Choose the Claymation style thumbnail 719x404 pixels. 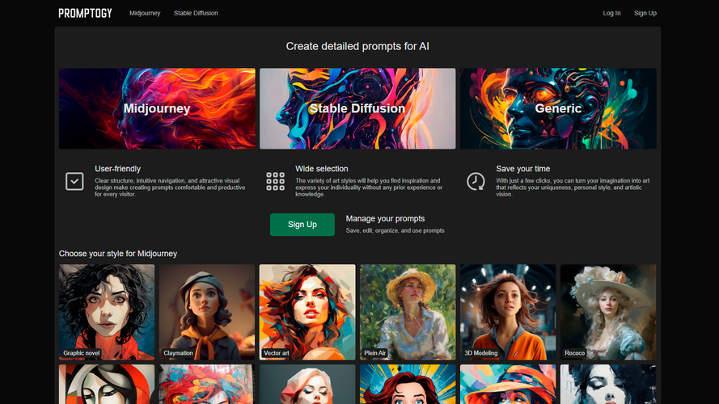(x=207, y=312)
